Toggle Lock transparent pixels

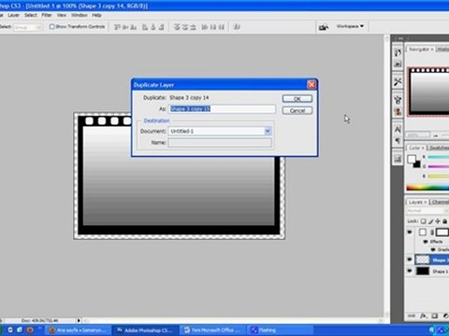[423, 221]
